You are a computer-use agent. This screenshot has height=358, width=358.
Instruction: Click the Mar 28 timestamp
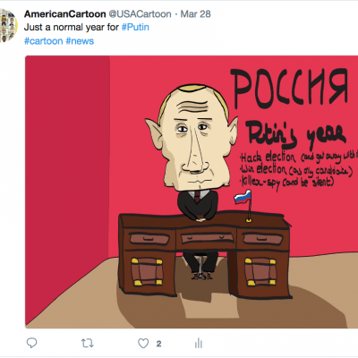coord(195,13)
